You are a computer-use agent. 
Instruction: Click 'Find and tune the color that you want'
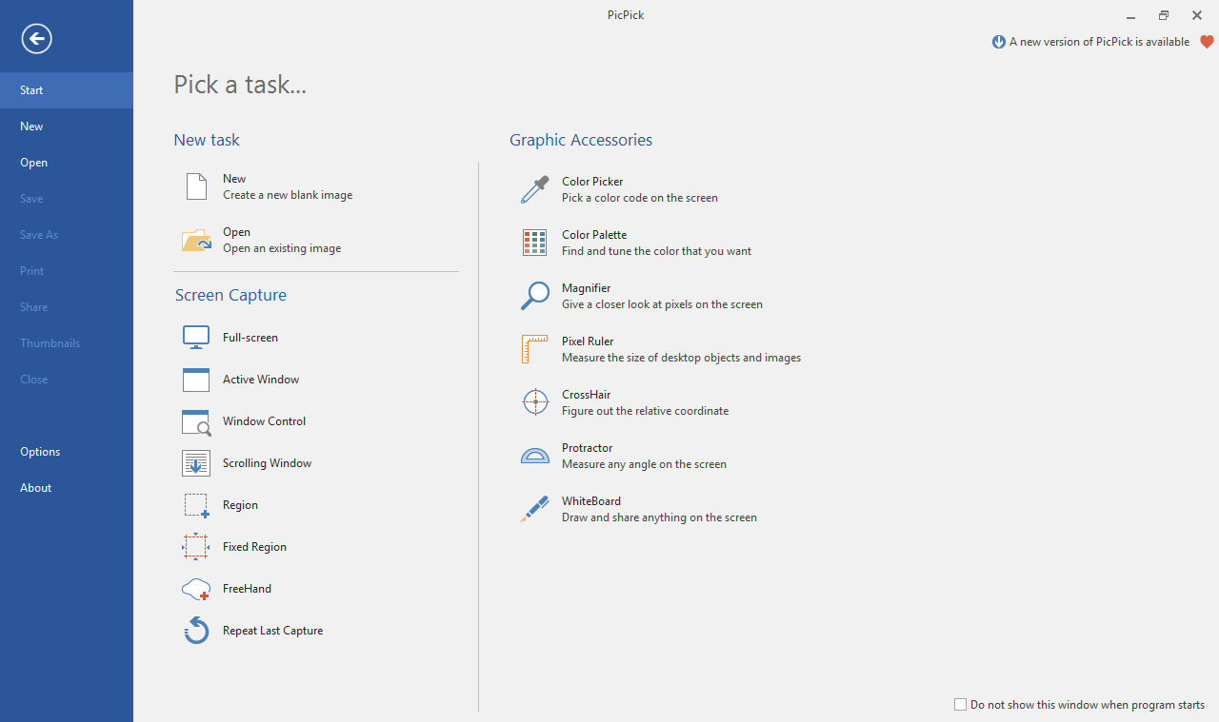pos(657,251)
